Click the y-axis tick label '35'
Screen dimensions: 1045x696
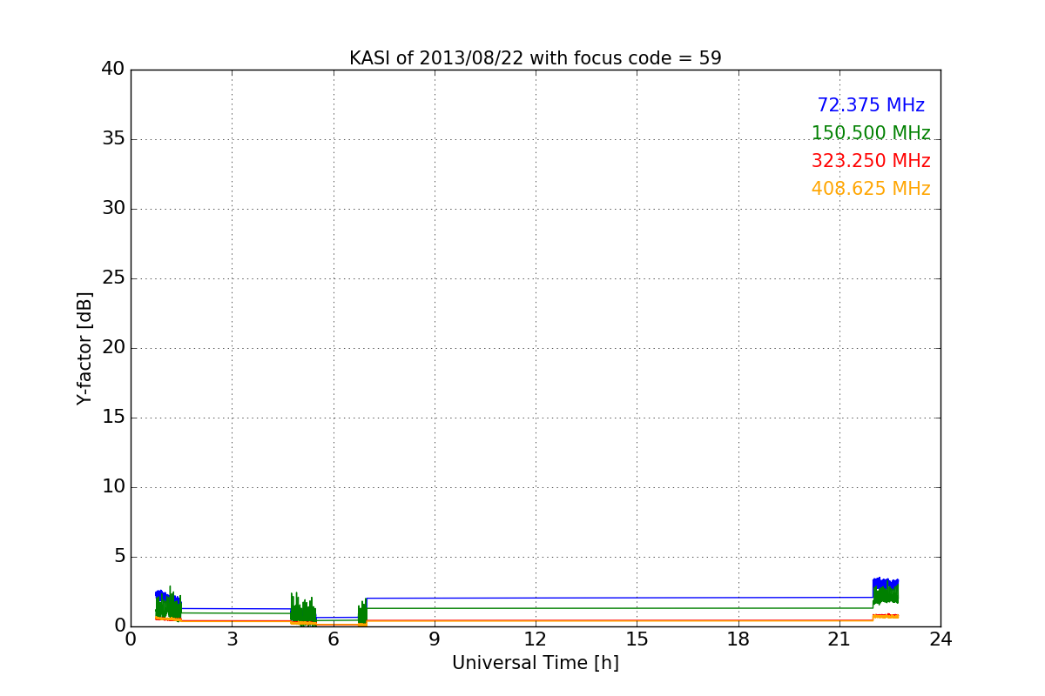[113, 139]
